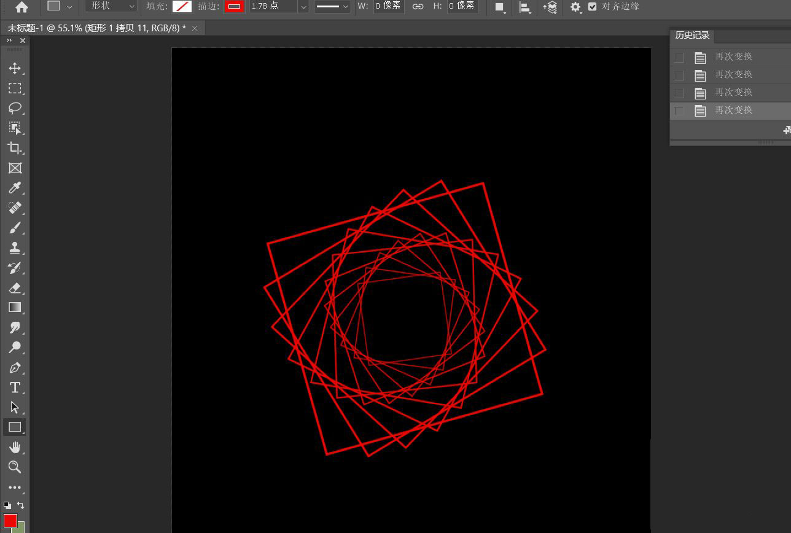
Task: Select the Frame tool
Action: 15,168
